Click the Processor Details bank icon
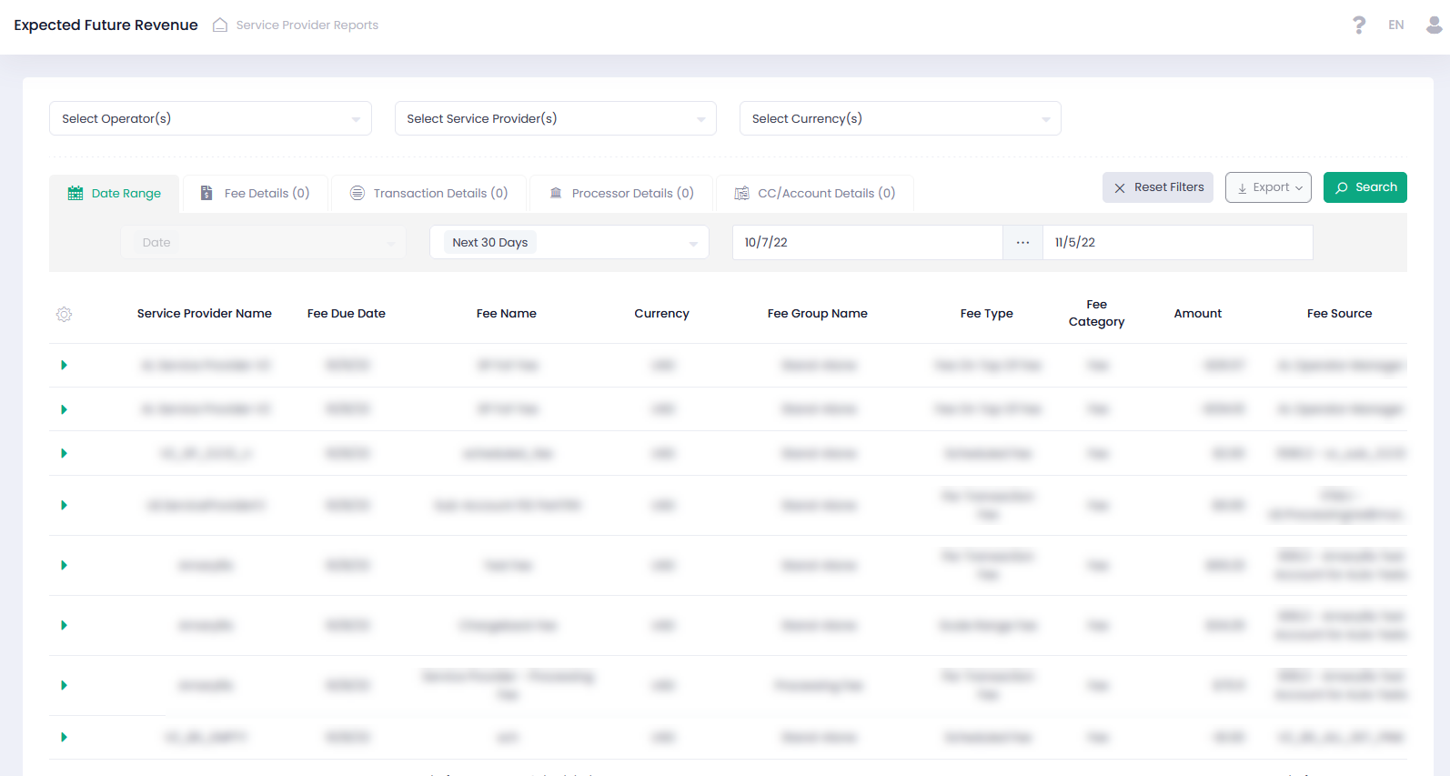The image size is (1450, 776). [x=556, y=193]
